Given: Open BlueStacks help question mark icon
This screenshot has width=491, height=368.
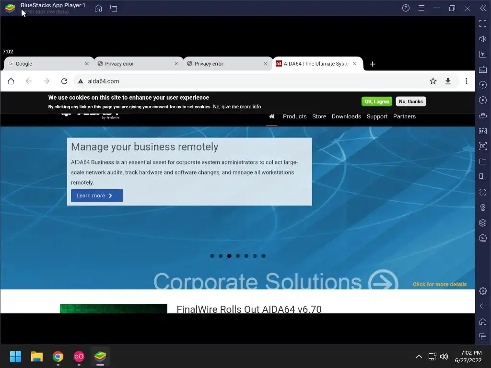Looking at the screenshot, I should coord(406,8).
